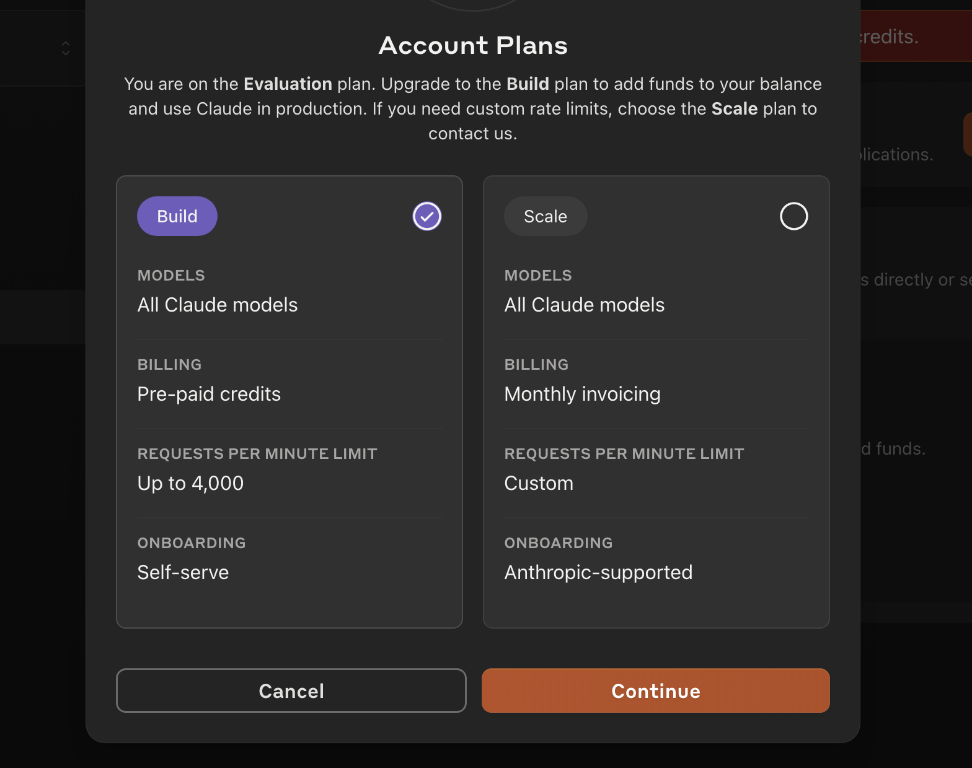
Task: Select the Build plan checkmark radio
Action: point(427,216)
